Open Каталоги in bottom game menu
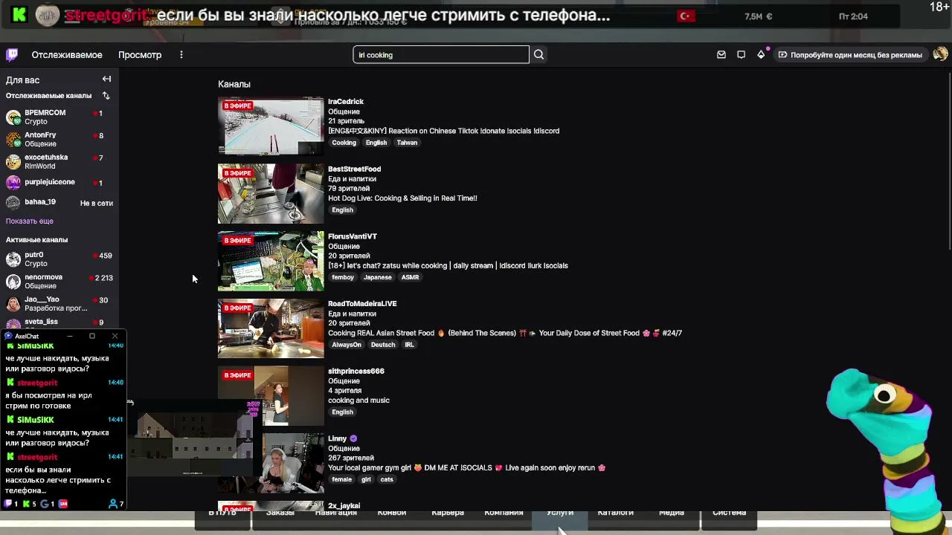The height and width of the screenshot is (535, 952). point(616,513)
